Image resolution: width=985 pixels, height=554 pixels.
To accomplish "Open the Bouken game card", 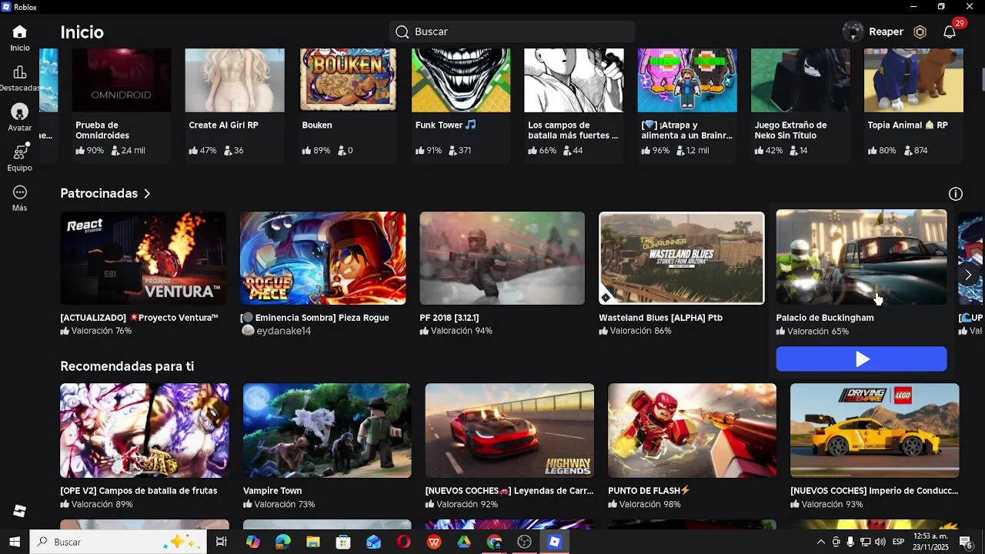I will [348, 105].
